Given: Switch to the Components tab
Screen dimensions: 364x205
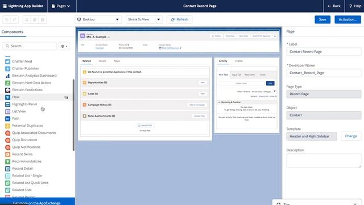Looking at the screenshot, I should tap(13, 32).
